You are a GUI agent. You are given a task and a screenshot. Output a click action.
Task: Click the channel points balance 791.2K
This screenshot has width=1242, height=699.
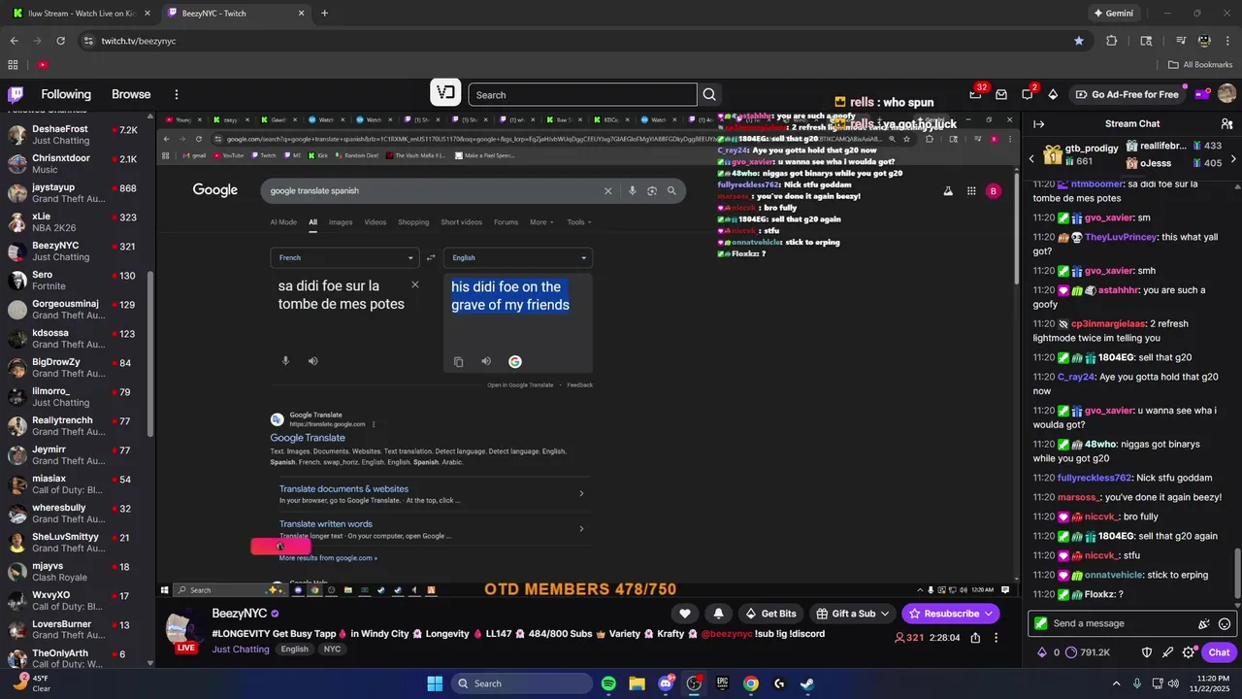click(x=1089, y=652)
